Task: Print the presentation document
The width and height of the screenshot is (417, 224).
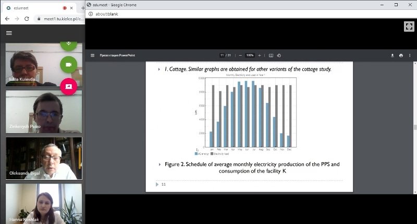Action: 401,56
